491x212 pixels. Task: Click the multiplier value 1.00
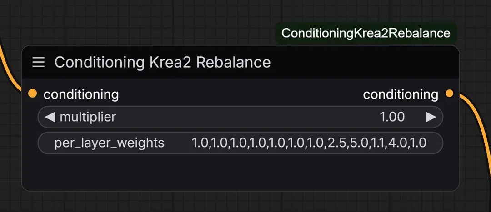[x=392, y=117]
